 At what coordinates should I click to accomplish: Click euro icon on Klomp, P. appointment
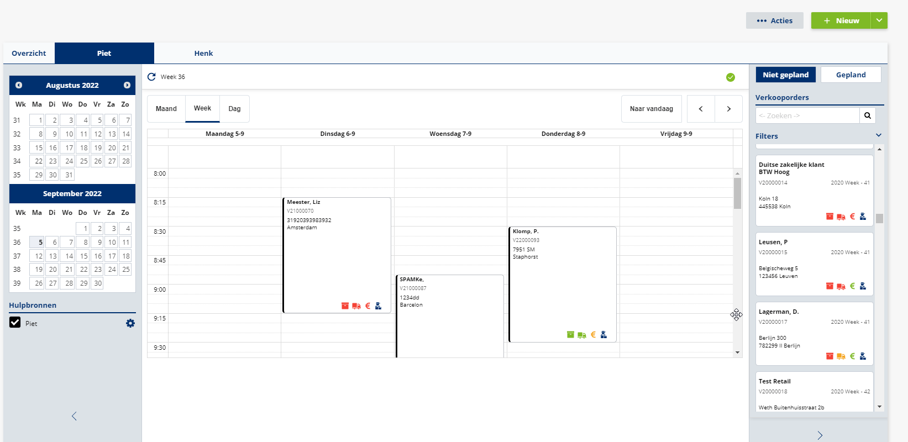click(593, 335)
